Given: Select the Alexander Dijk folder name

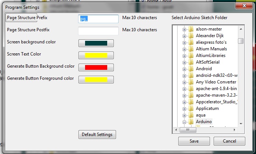Looking at the screenshot, I should click(x=210, y=36).
